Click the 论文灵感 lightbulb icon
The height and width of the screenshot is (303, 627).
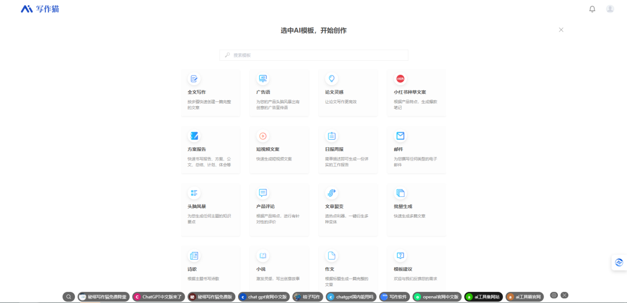pyautogui.click(x=331, y=79)
